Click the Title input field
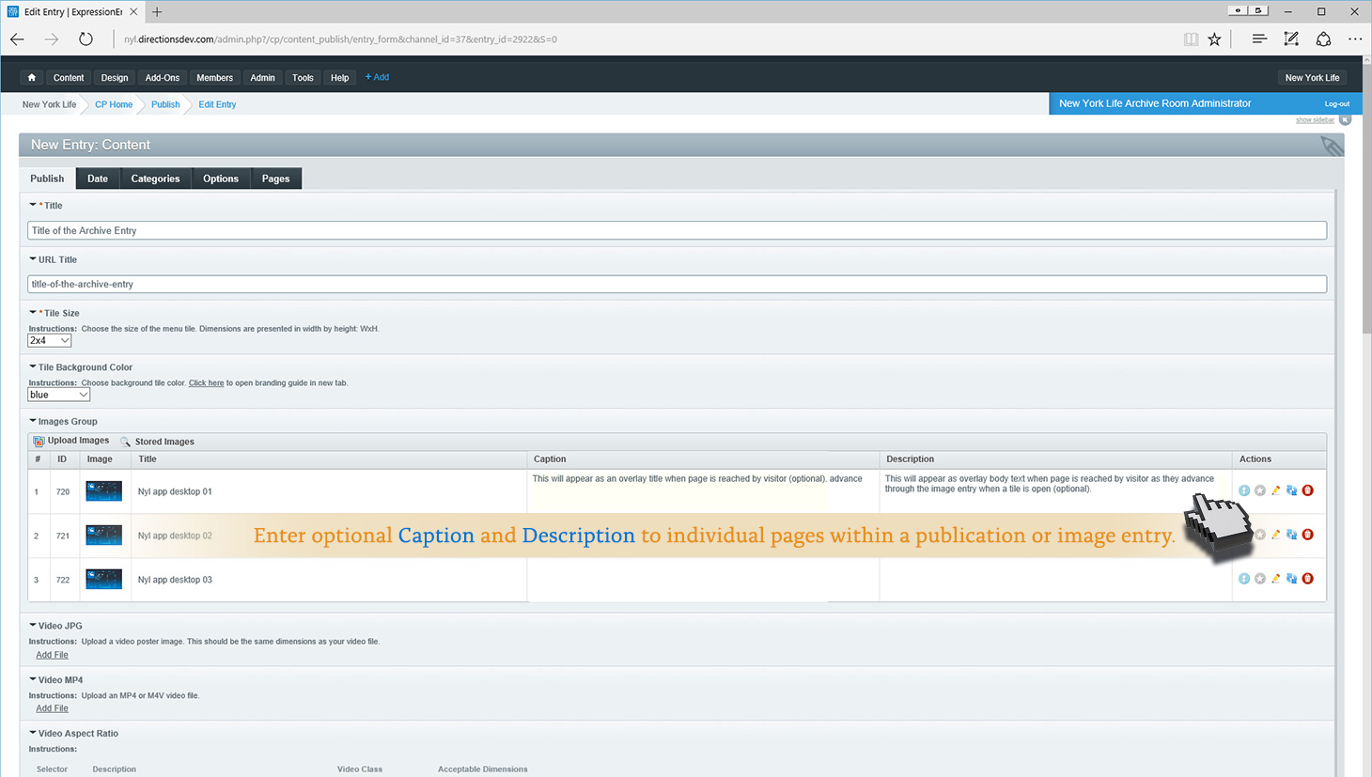The height and width of the screenshot is (777, 1372). coord(677,230)
